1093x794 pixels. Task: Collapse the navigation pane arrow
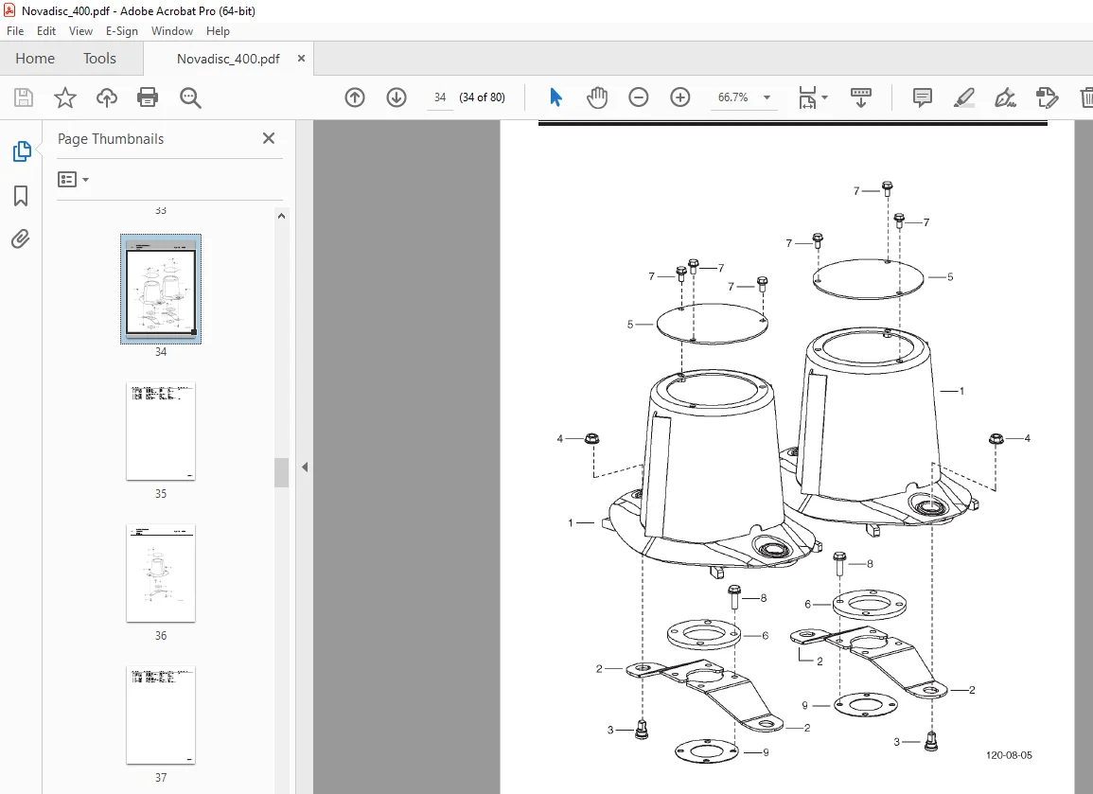305,468
